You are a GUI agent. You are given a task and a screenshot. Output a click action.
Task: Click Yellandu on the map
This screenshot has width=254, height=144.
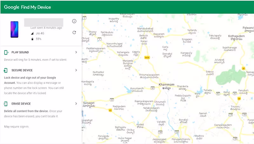pyautogui.click(x=192, y=31)
